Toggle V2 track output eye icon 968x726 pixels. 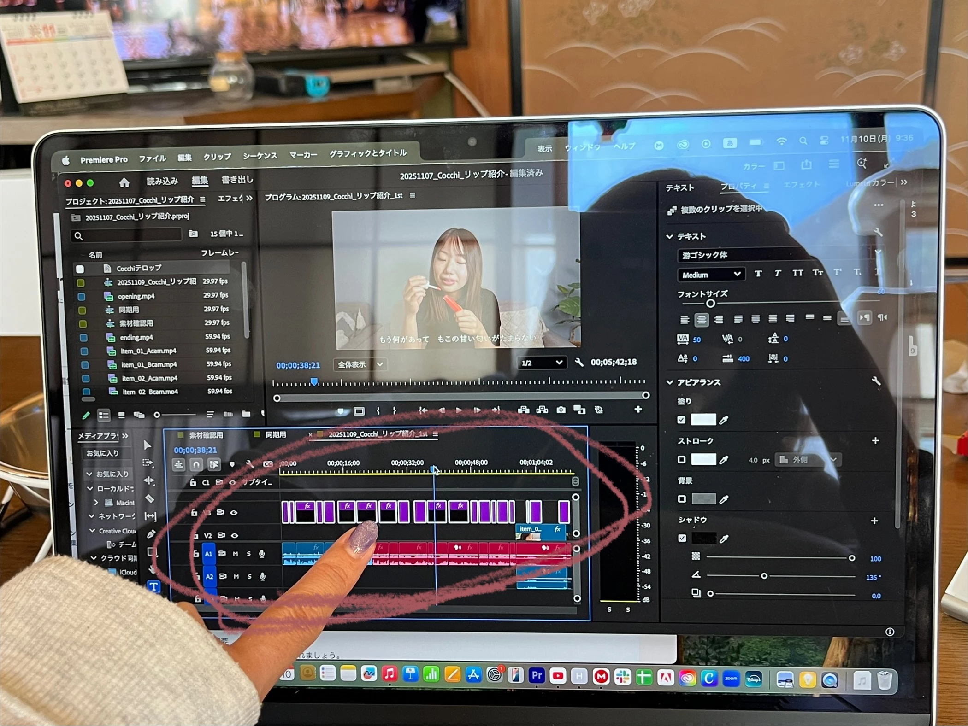235,535
